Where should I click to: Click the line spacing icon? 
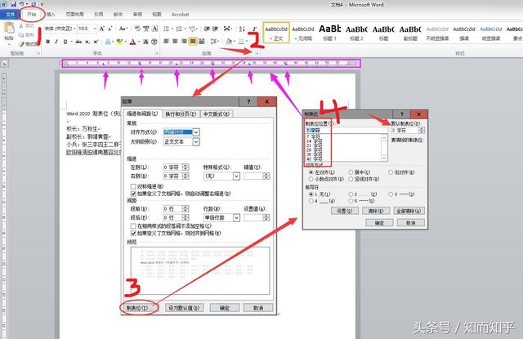pyautogui.click(x=214, y=42)
